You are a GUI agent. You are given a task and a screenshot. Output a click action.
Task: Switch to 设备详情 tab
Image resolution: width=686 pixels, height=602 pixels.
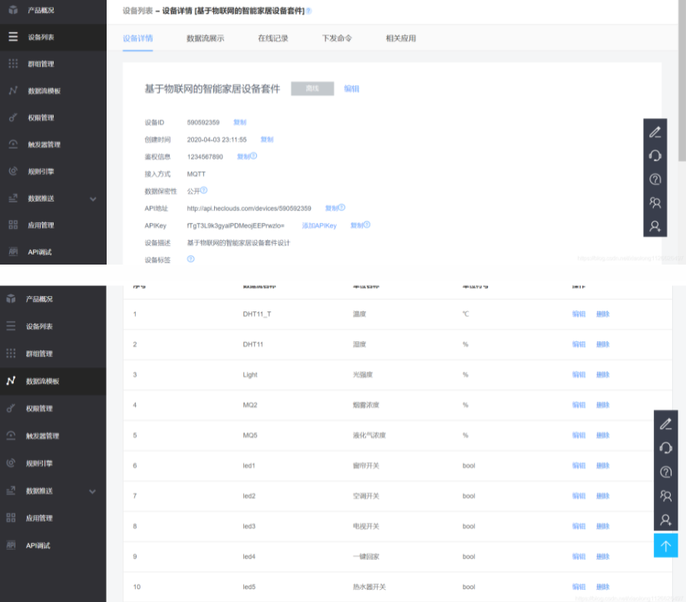pyautogui.click(x=138, y=38)
